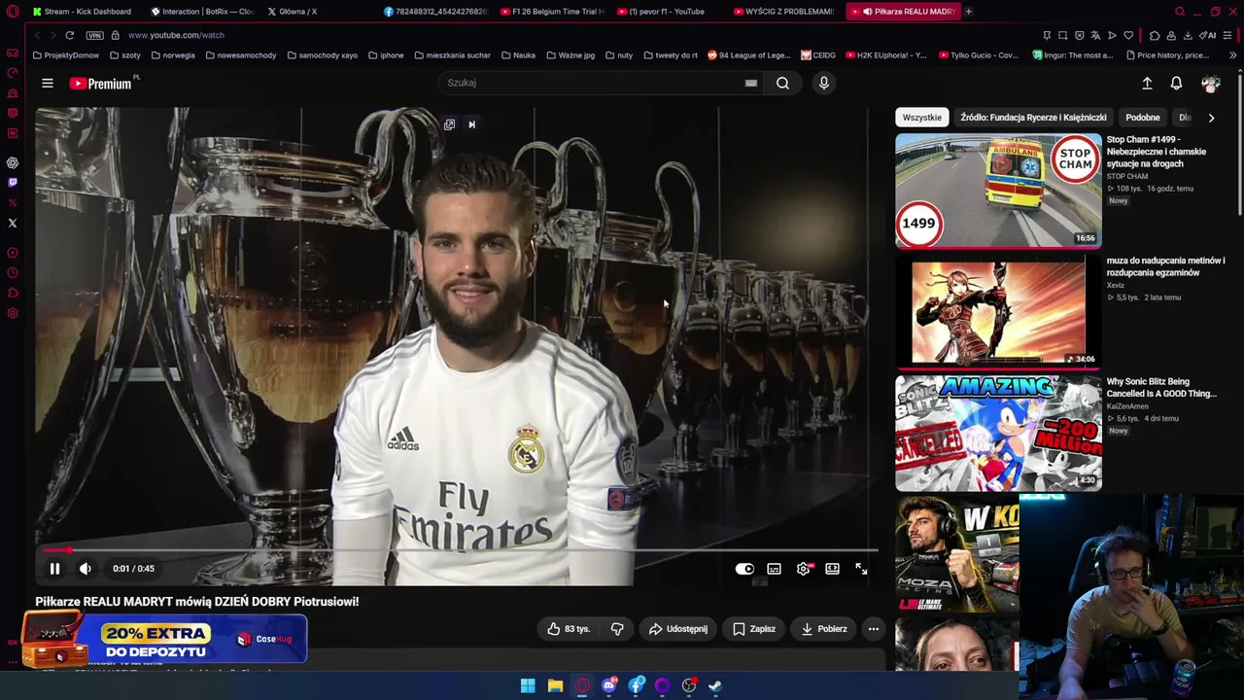1244x700 pixels.
Task: Skip to next video icon atop player
Action: click(471, 124)
